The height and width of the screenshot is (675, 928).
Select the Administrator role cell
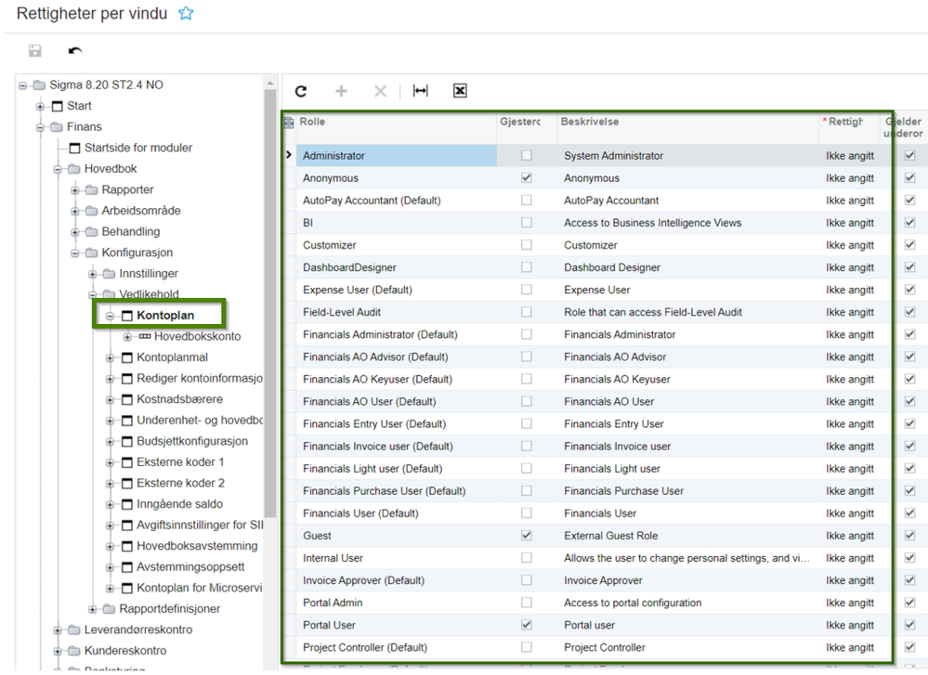[396, 156]
